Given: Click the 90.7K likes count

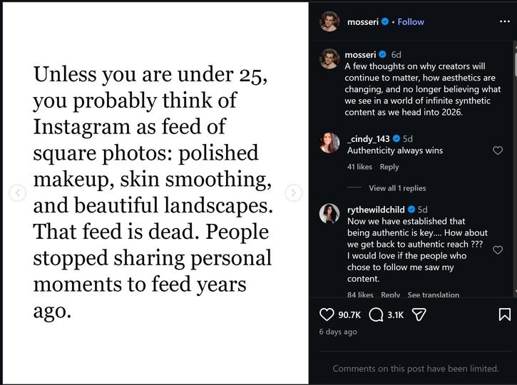Looking at the screenshot, I should [349, 314].
